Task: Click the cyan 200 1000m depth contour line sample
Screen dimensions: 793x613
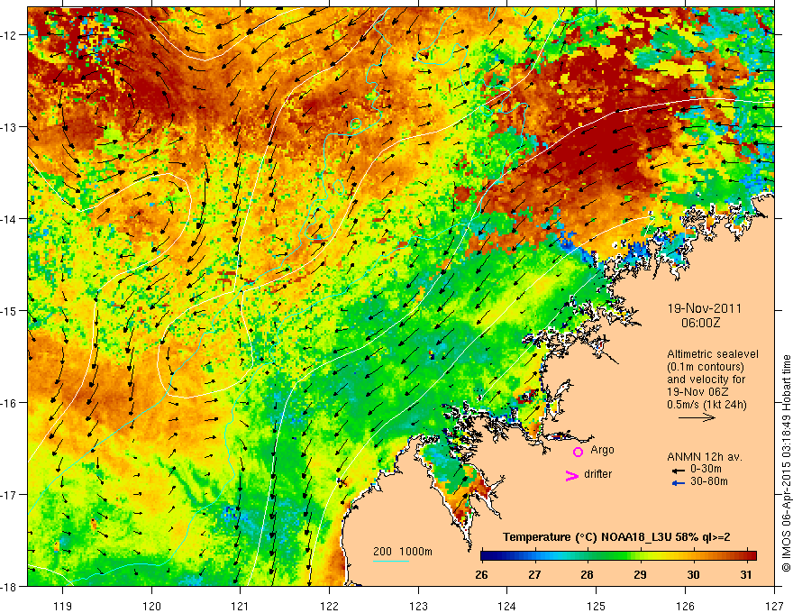Action: tap(391, 561)
